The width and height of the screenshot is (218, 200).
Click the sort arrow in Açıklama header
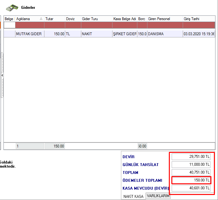point(41,19)
